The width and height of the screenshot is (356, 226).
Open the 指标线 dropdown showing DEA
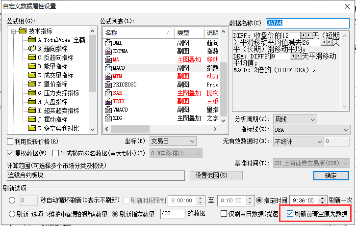click(x=311, y=130)
